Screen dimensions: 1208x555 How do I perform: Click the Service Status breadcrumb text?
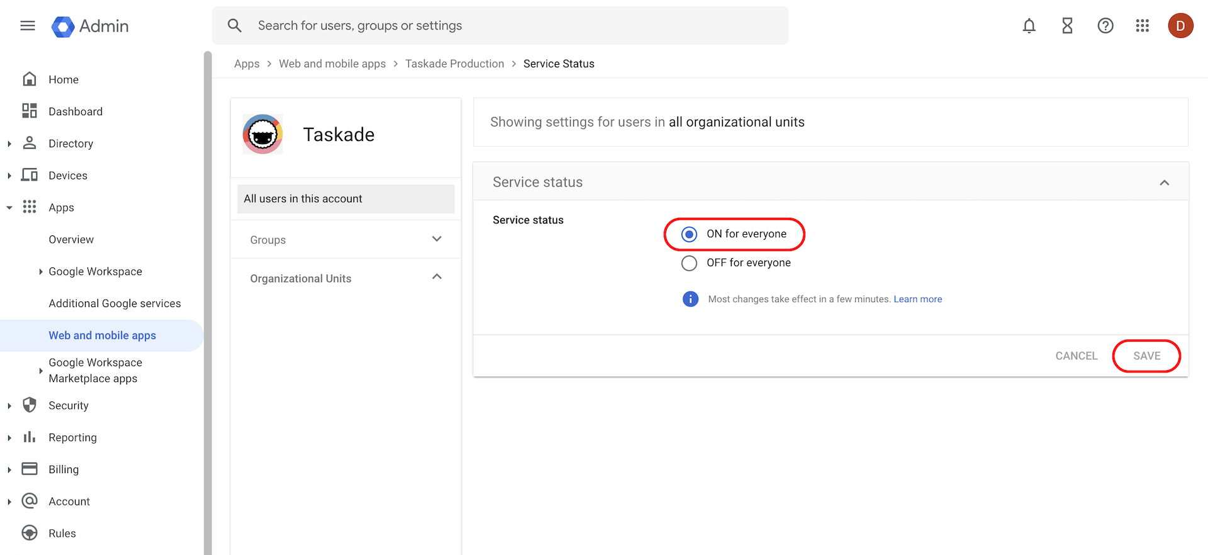[x=559, y=64]
